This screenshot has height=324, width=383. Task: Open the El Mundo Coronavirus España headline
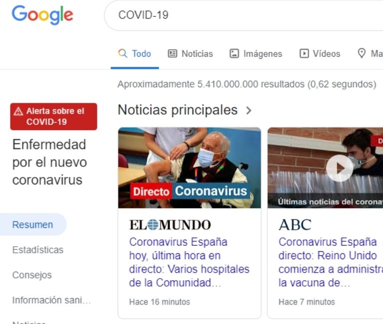pyautogui.click(x=189, y=263)
